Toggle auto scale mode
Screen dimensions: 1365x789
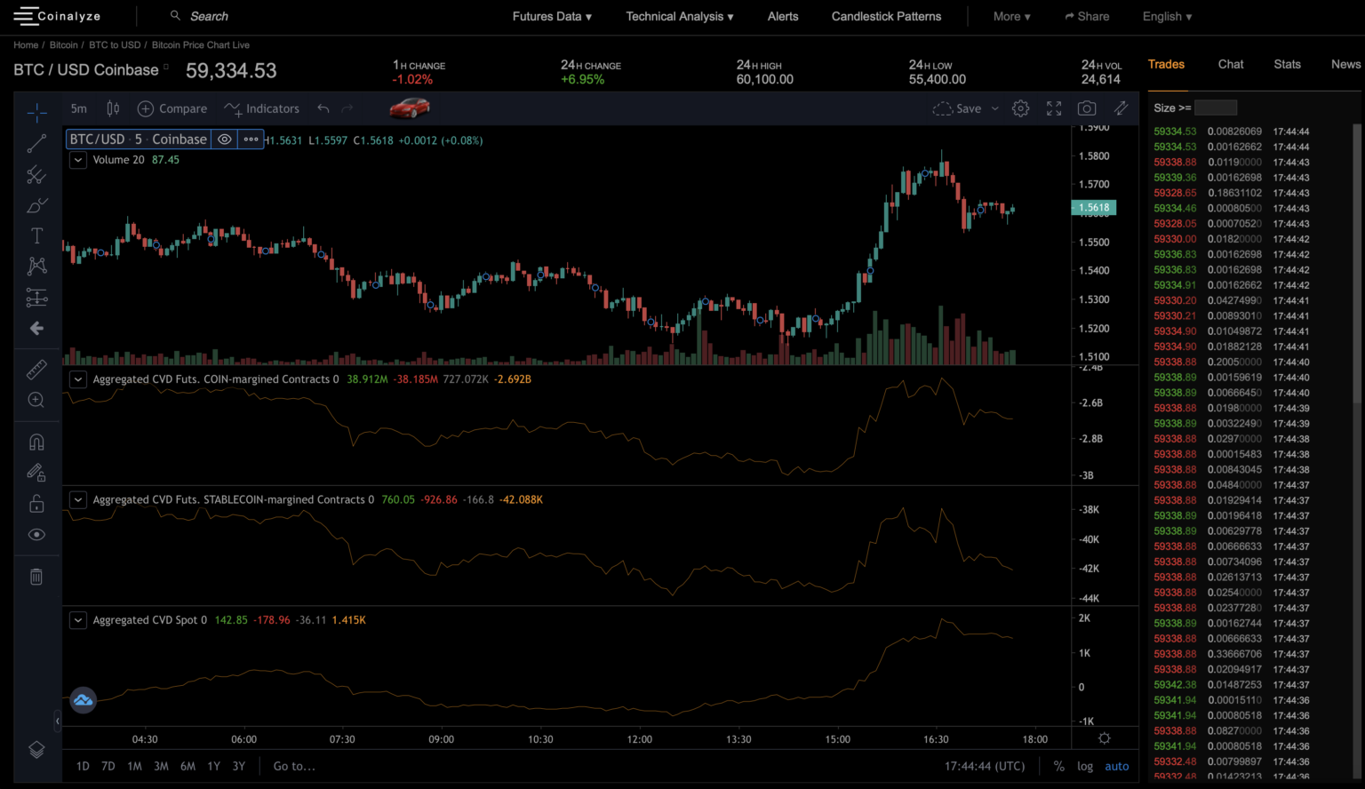(x=1117, y=766)
